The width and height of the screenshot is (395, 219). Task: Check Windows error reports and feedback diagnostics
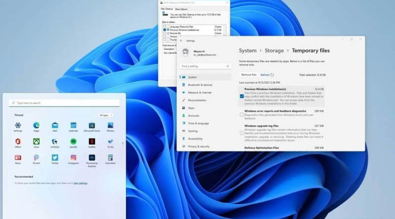242,115
